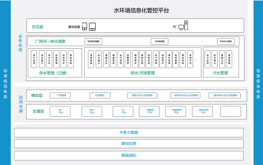Click the 视频监控平台 box
The image size is (263, 165).
[x=175, y=111]
